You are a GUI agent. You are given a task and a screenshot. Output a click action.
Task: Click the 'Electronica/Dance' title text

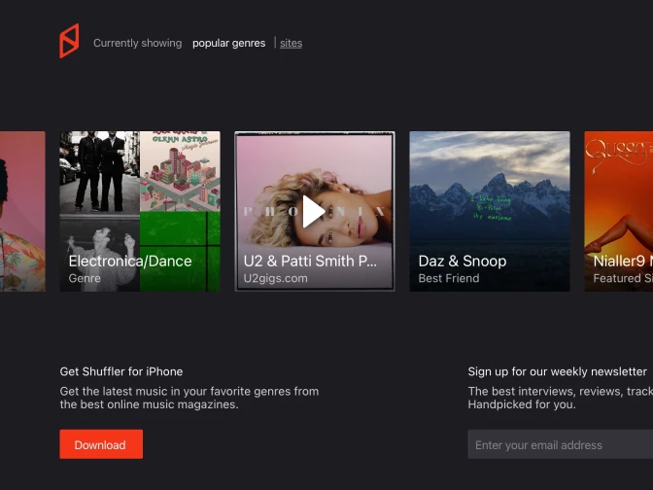pyautogui.click(x=130, y=261)
